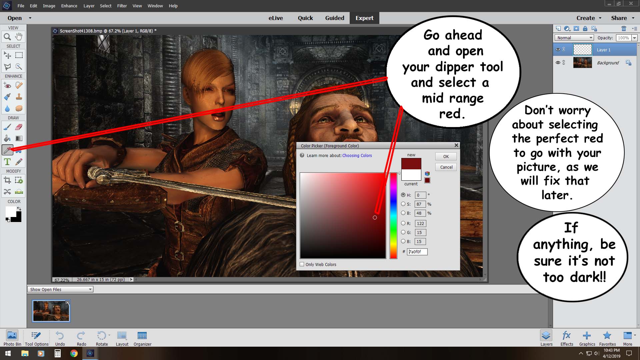Select the Type tool
This screenshot has height=360, width=640.
click(x=7, y=162)
